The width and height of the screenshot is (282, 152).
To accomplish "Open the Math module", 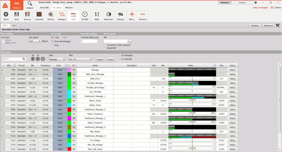I will (97, 16).
